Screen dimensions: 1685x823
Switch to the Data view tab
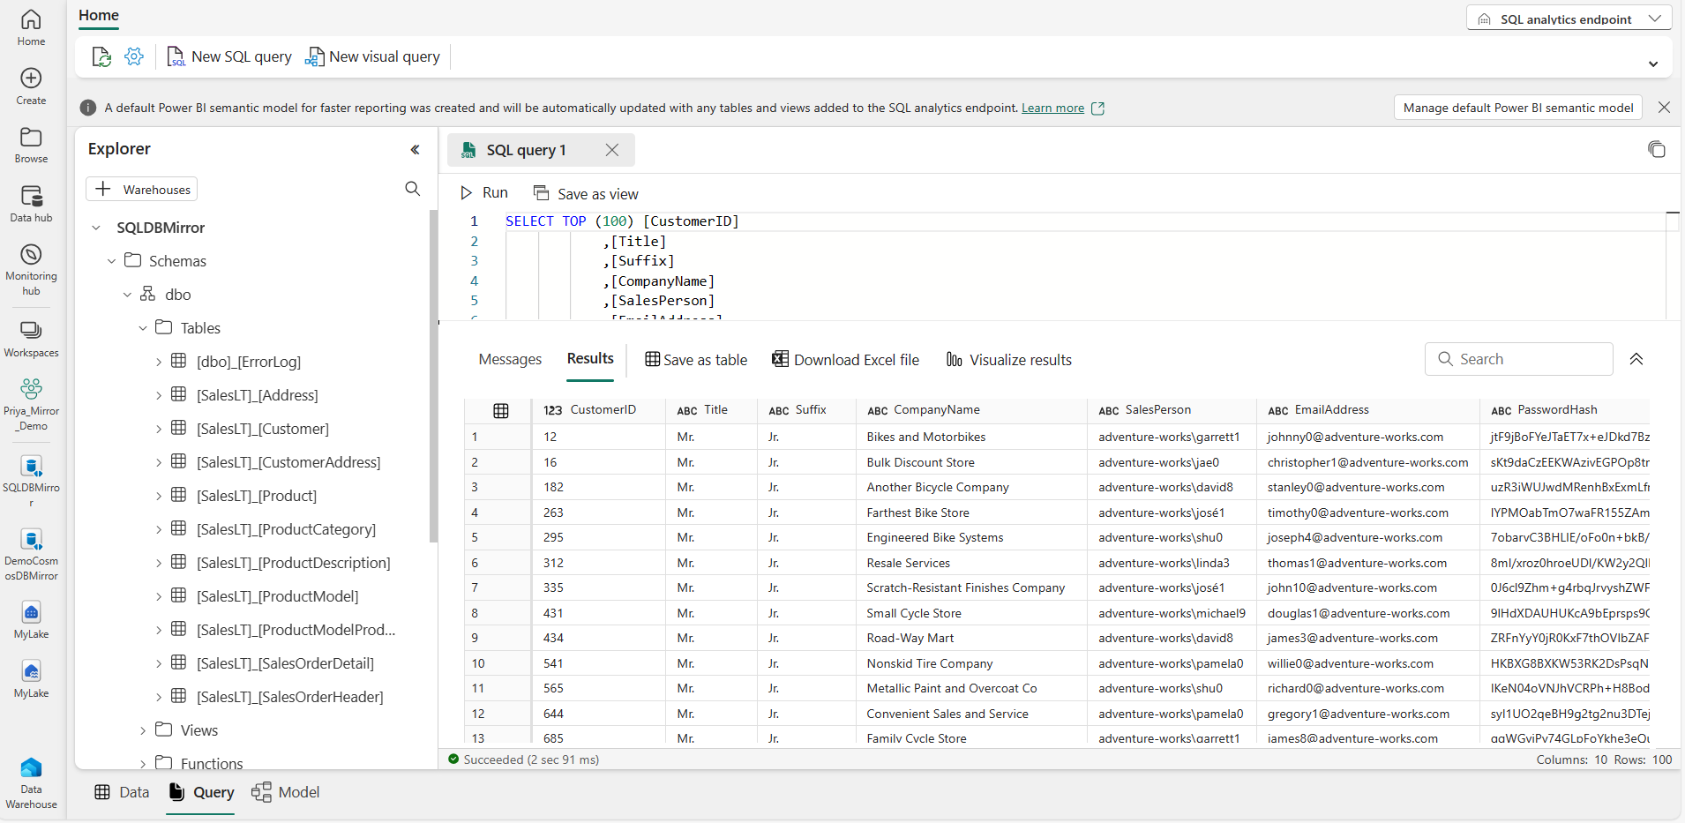coord(122,792)
